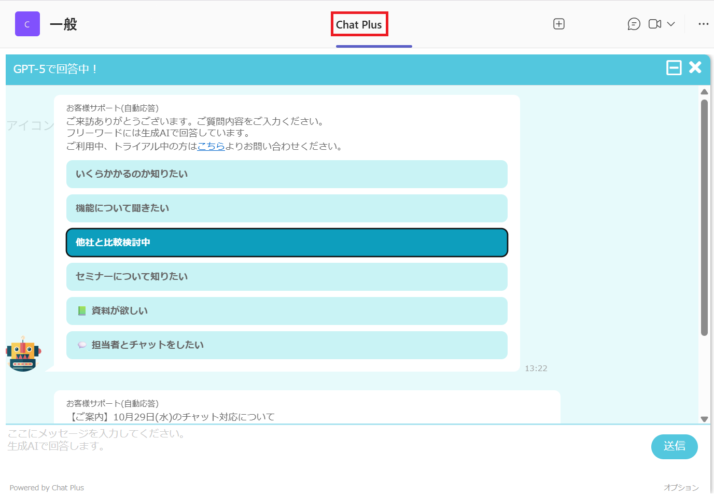Open the more options ellipsis menu

coord(703,24)
